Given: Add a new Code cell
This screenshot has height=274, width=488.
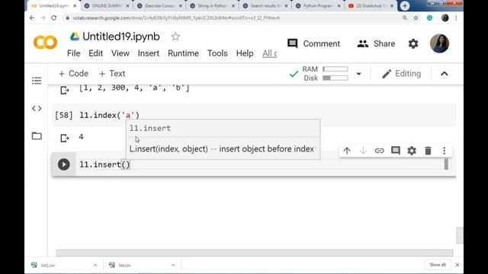Looking at the screenshot, I should pos(73,74).
